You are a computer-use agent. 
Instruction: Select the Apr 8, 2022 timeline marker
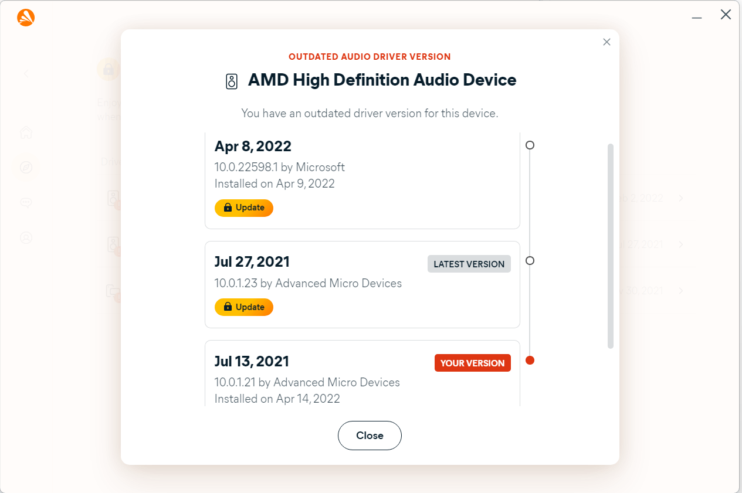coord(530,145)
